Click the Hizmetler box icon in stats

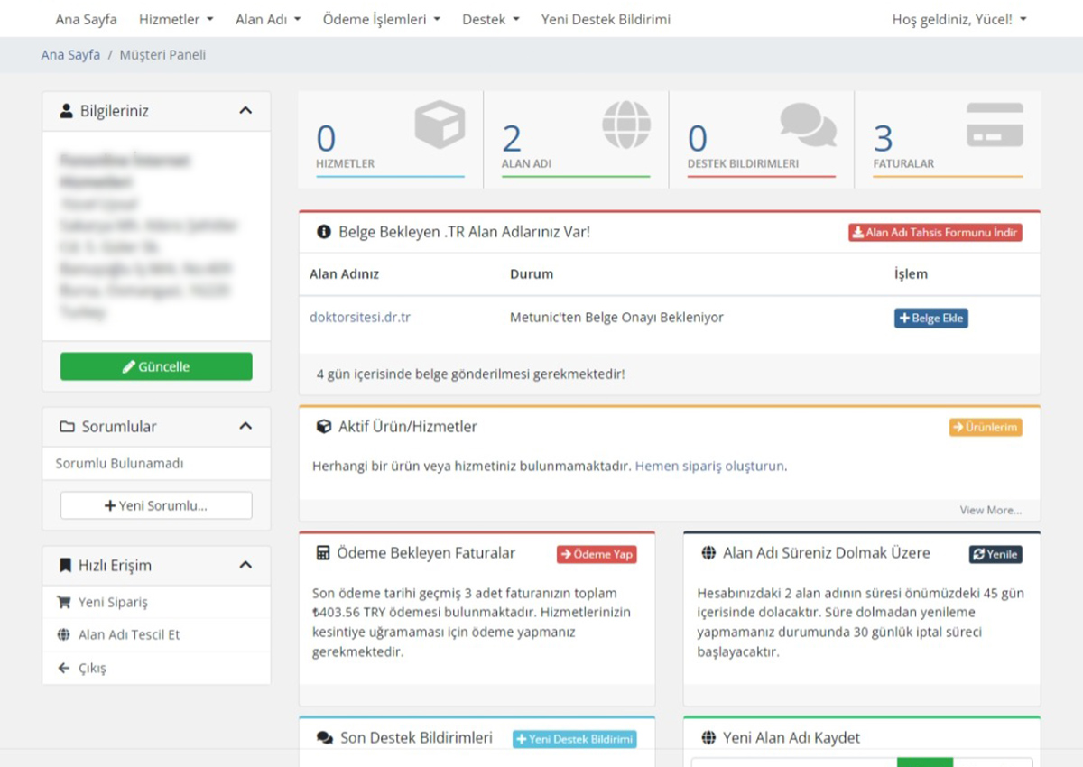point(440,124)
